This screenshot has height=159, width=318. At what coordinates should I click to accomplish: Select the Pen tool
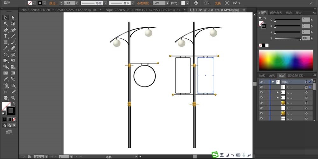click(6, 30)
